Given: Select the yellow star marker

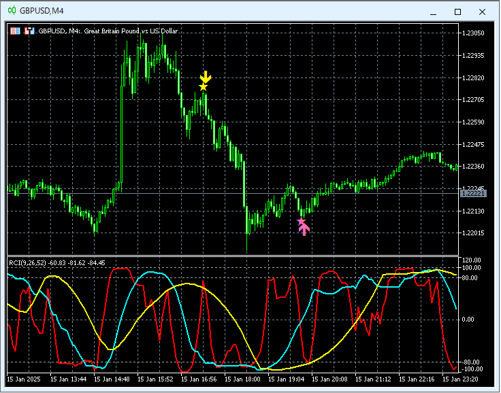Looking at the screenshot, I should [204, 87].
